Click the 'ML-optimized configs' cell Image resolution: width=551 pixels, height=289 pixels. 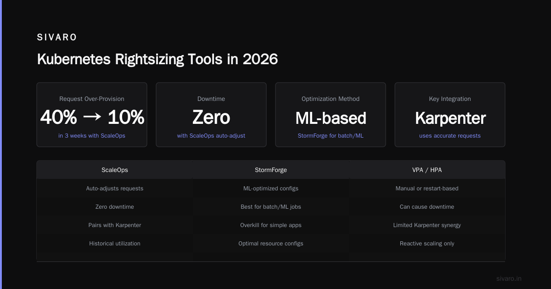[271, 188]
